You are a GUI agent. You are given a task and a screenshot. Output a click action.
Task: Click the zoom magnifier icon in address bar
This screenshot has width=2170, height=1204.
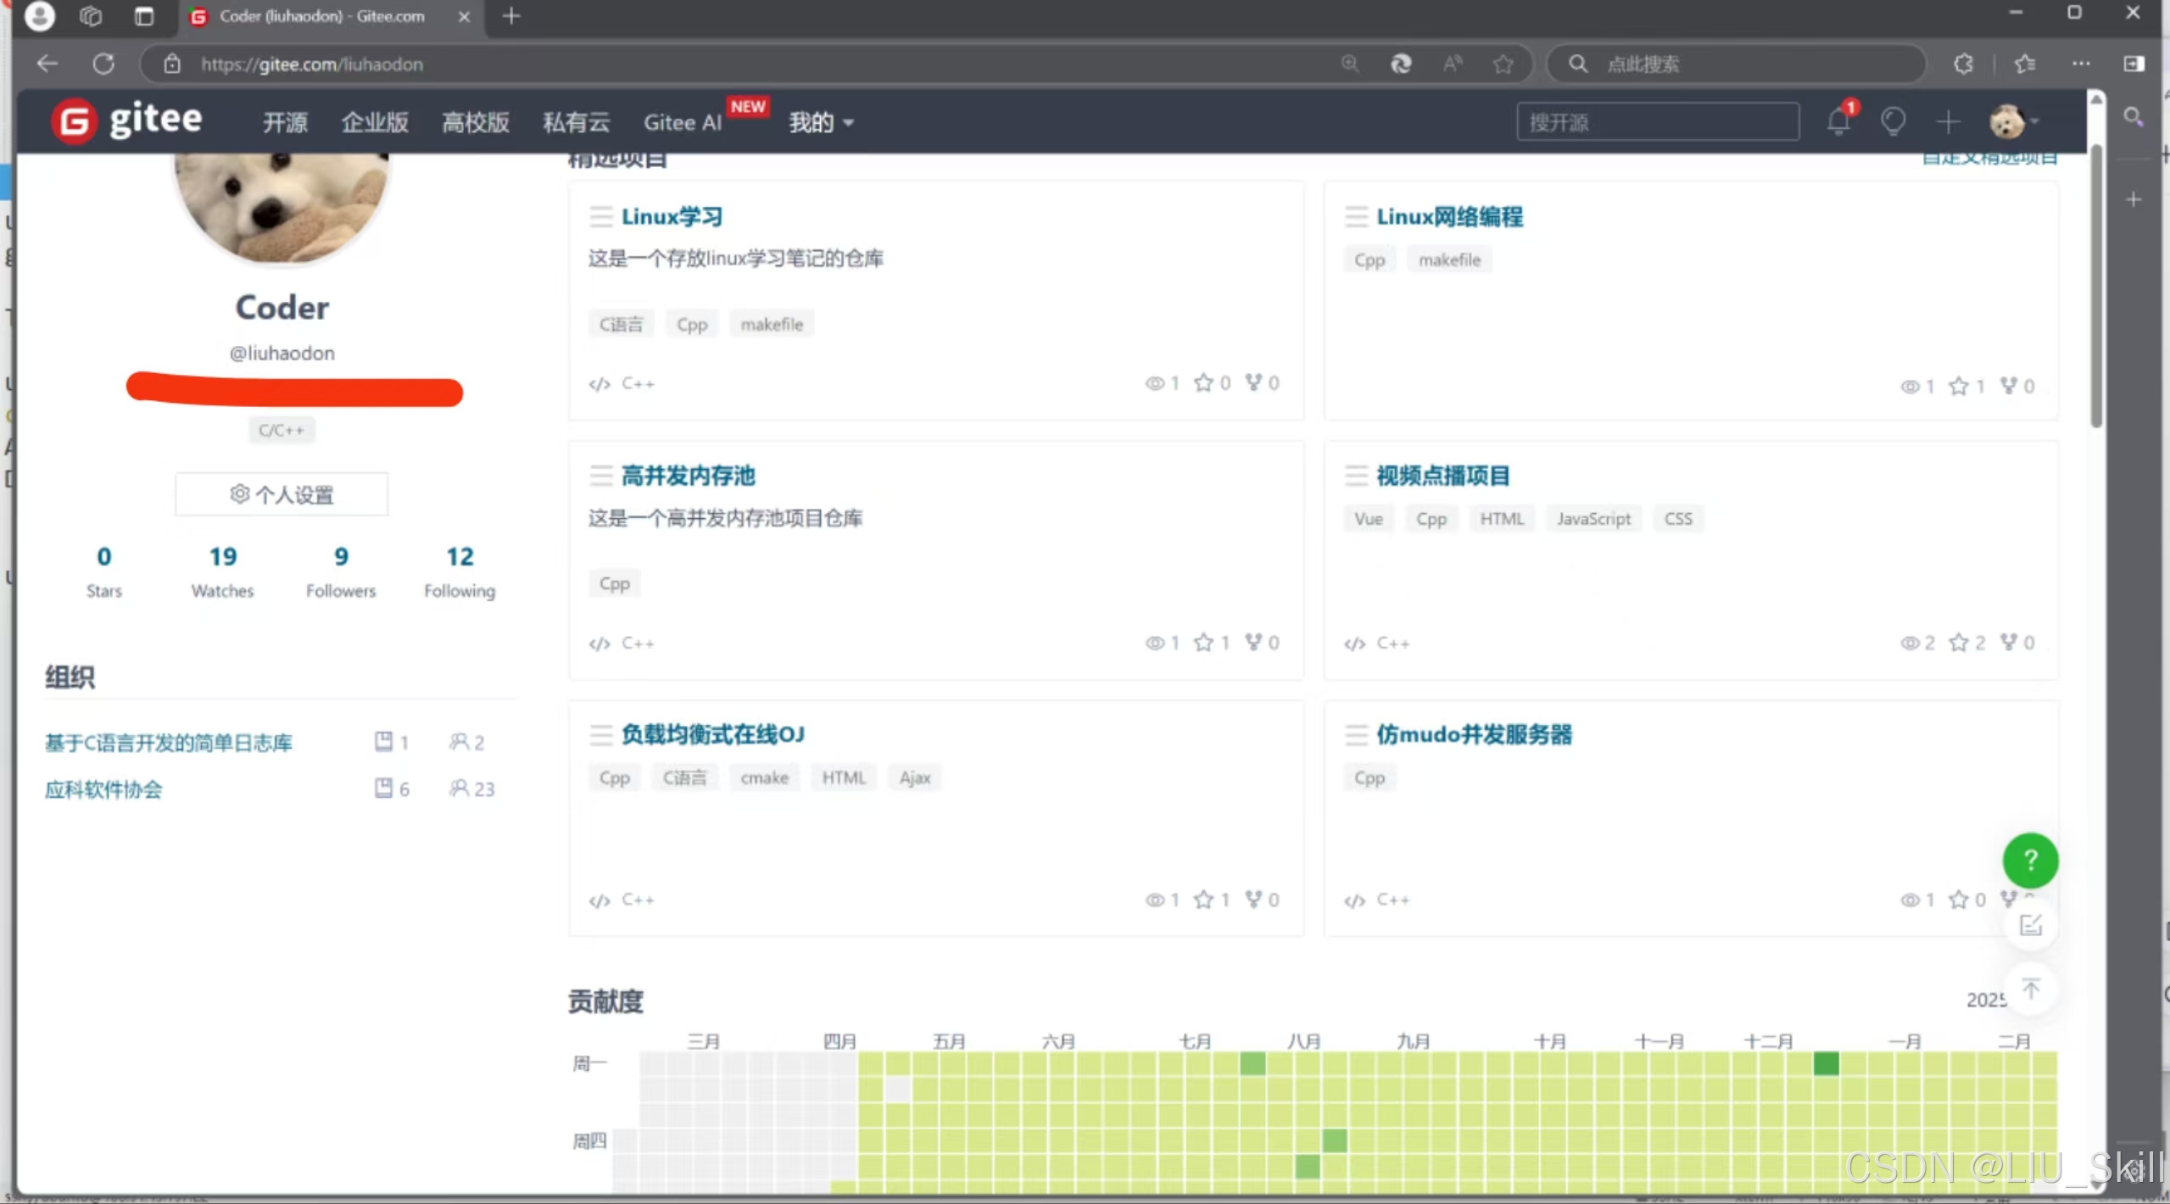click(1350, 64)
